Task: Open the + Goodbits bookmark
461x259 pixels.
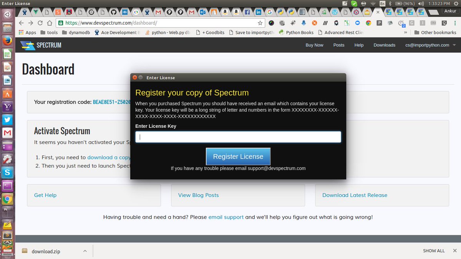Action: pyautogui.click(x=210, y=33)
